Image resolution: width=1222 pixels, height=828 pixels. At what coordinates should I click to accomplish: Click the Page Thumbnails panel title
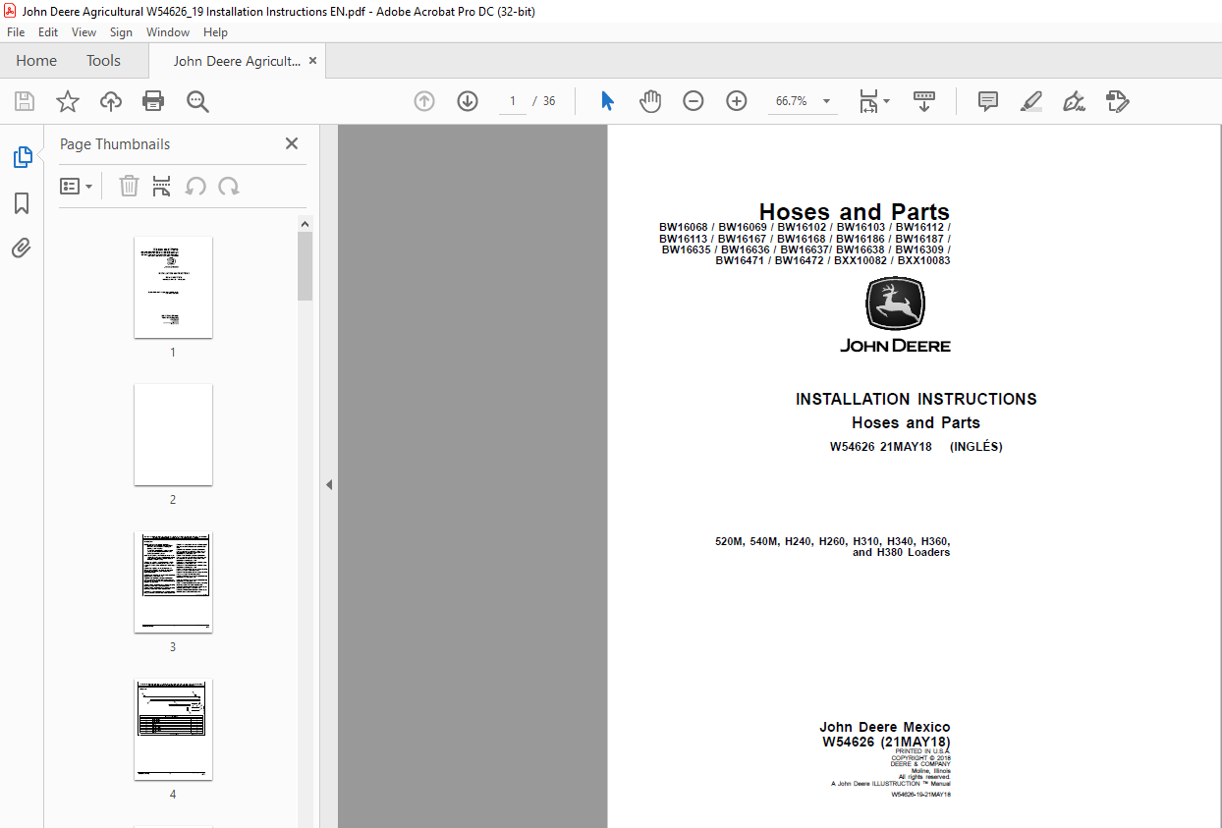[x=115, y=143]
